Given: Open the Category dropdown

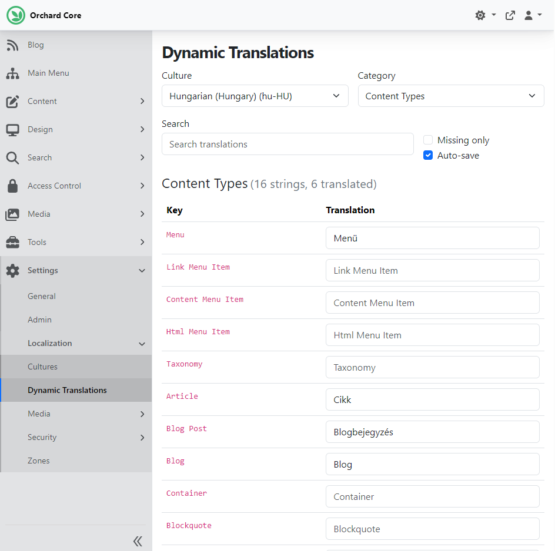Looking at the screenshot, I should coord(451,96).
